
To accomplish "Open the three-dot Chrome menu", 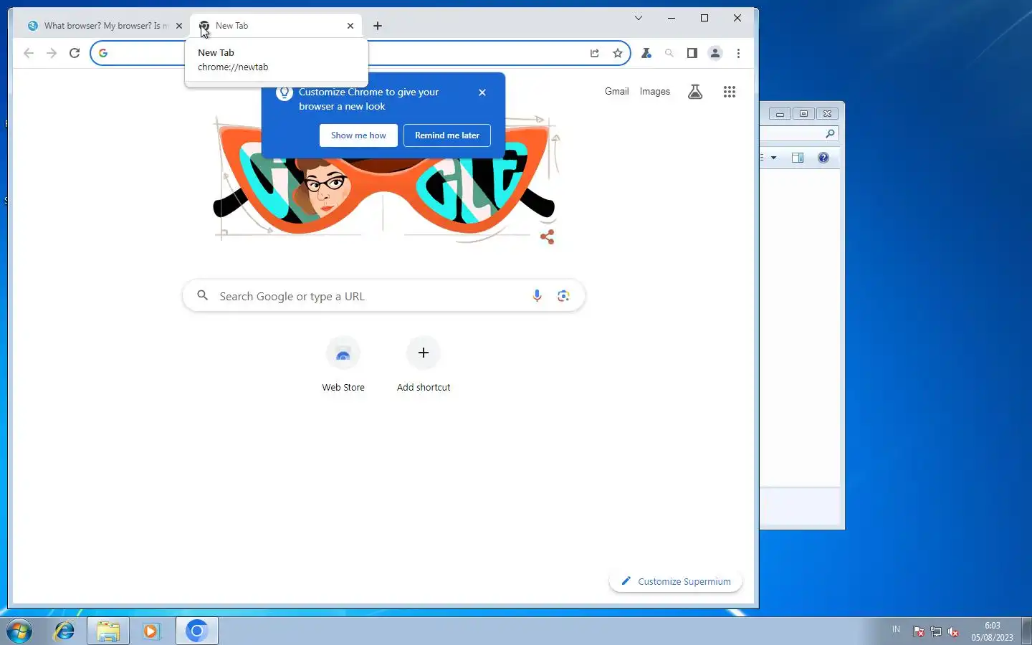I will 739,53.
